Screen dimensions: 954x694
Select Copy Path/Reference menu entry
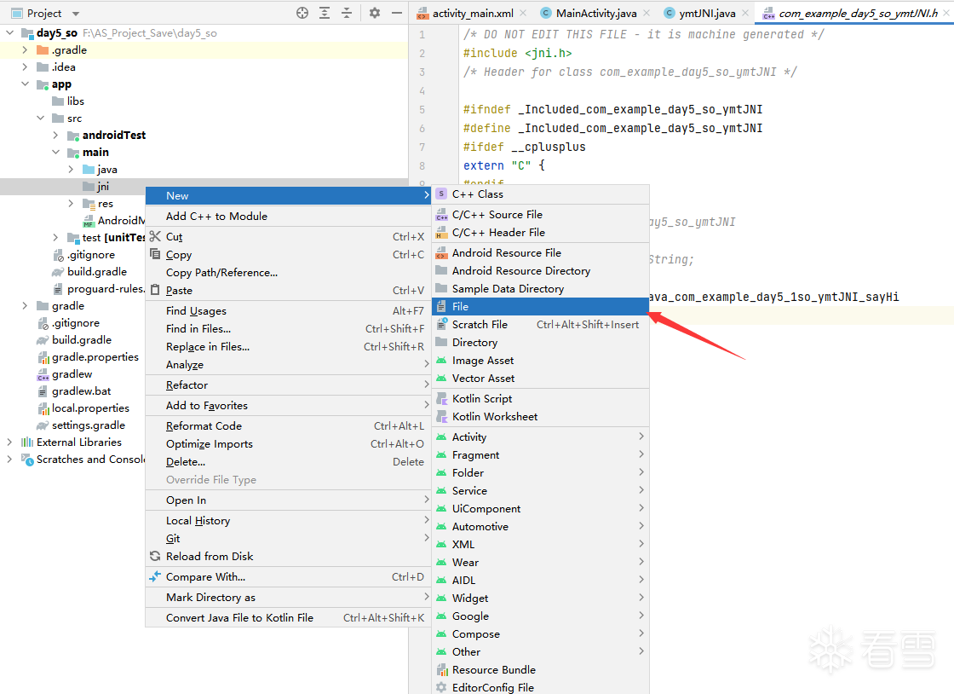pyautogui.click(x=288, y=273)
